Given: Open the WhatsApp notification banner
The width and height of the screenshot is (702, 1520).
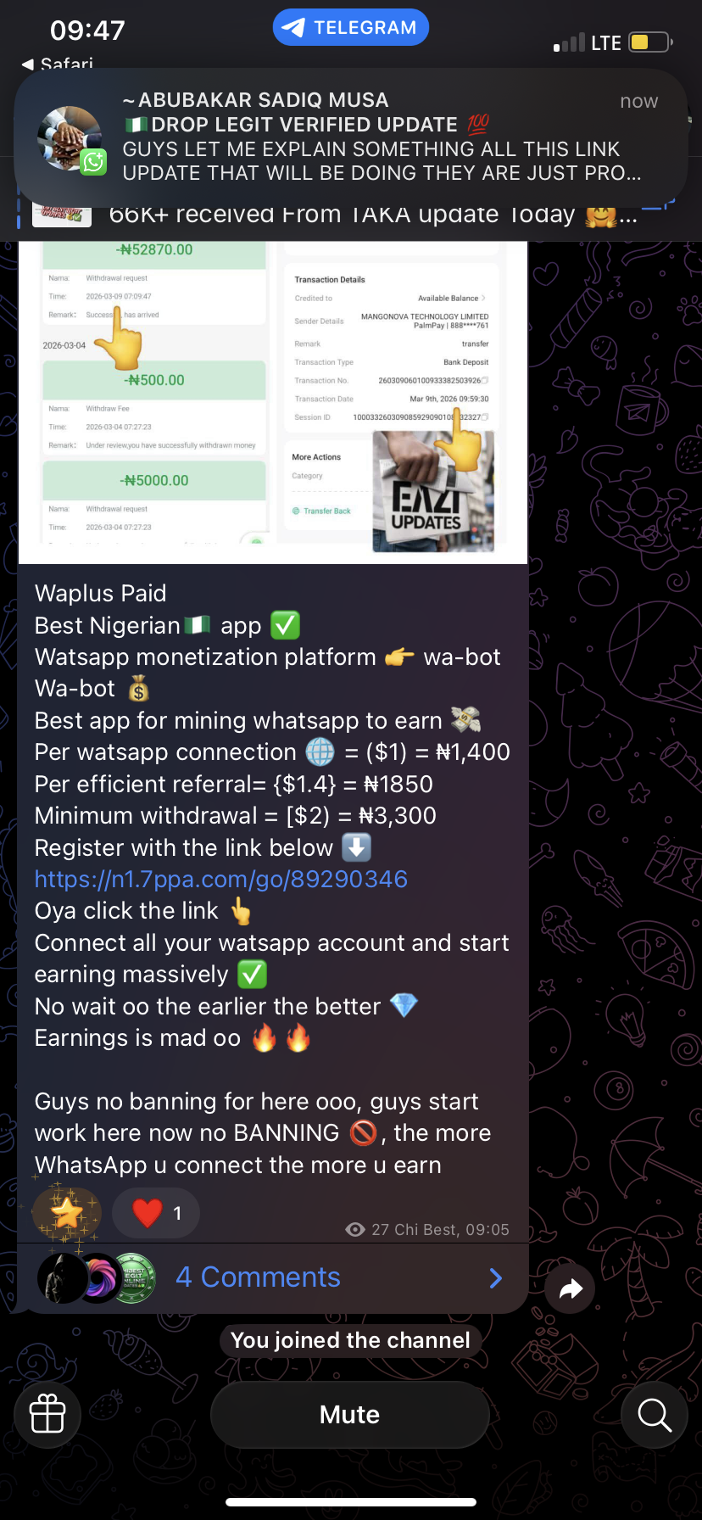Looking at the screenshot, I should 350,137.
